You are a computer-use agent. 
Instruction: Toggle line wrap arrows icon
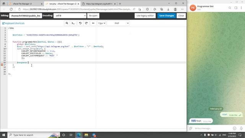[93, 23]
